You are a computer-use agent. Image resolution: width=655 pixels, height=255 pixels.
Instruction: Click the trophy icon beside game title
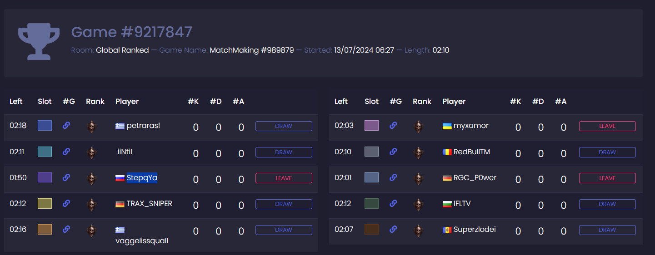(39, 42)
